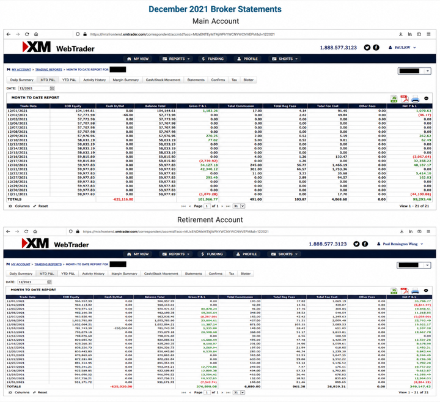
Task: Open SHORTS dropdown in Retirement Account navbar
Action: point(285,254)
